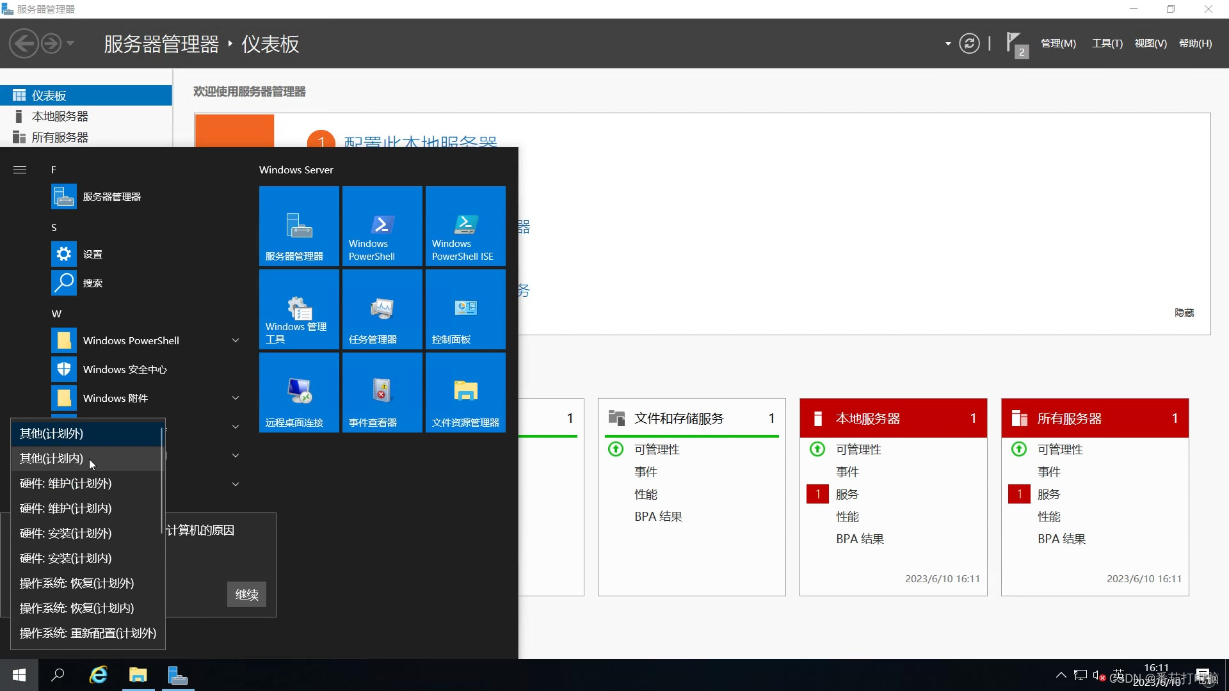Open the volume icon in system tray
1229x691 pixels.
1099,675
